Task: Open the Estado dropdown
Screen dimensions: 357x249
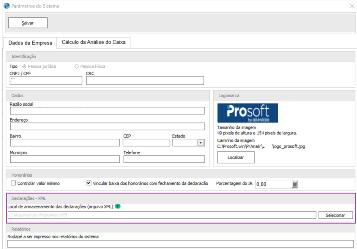Action: (201, 143)
